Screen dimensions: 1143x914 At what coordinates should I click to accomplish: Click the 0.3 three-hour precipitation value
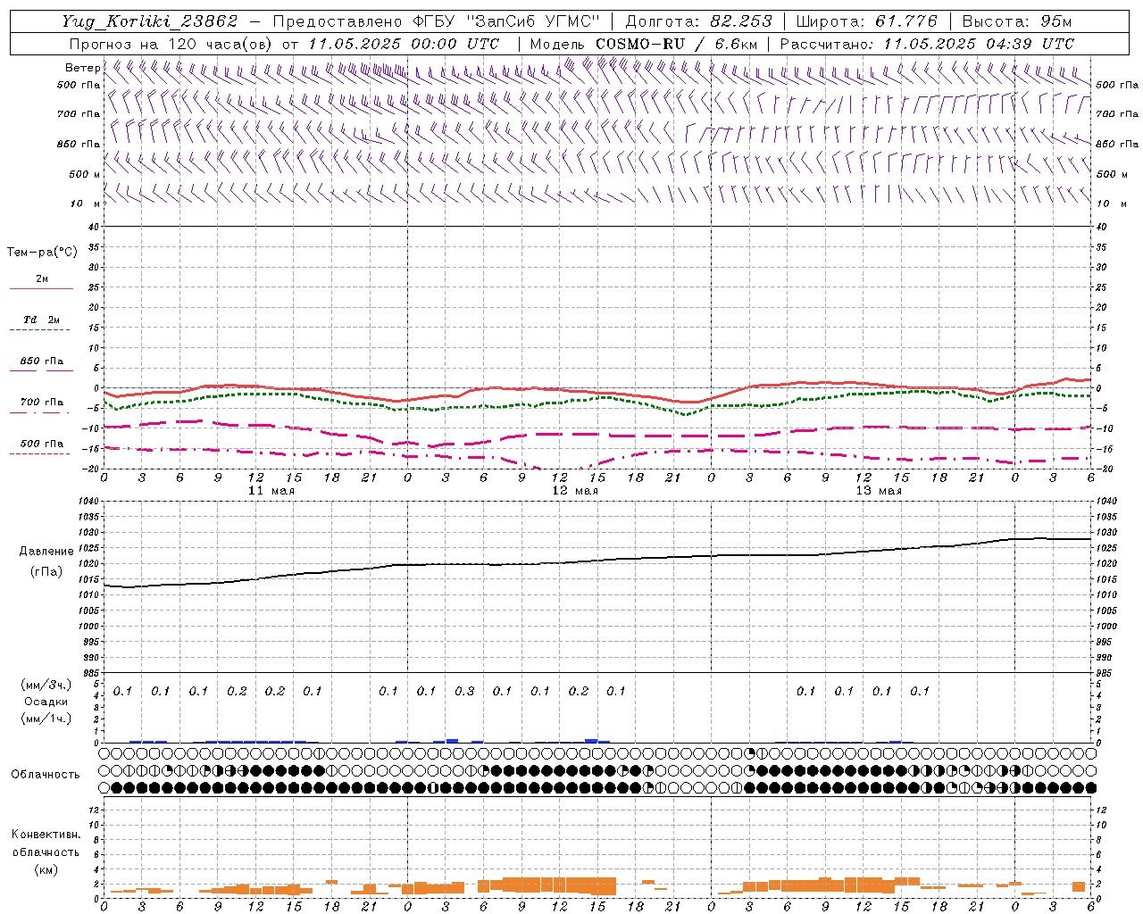[x=464, y=692]
